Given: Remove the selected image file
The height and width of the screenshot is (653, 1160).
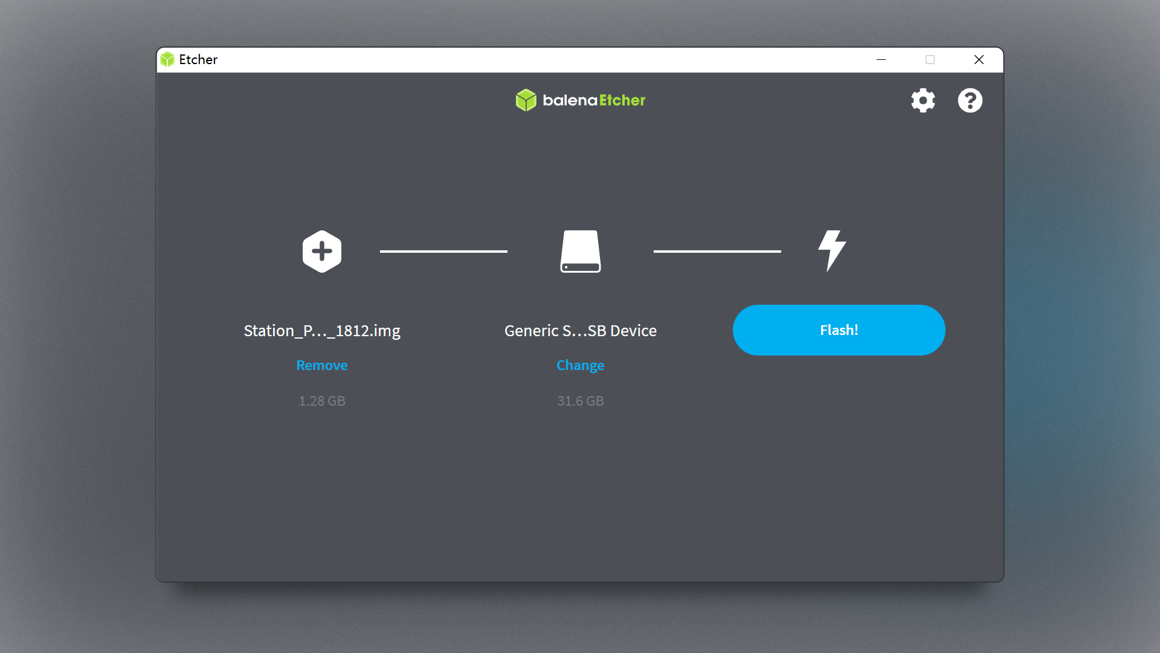Looking at the screenshot, I should tap(322, 365).
